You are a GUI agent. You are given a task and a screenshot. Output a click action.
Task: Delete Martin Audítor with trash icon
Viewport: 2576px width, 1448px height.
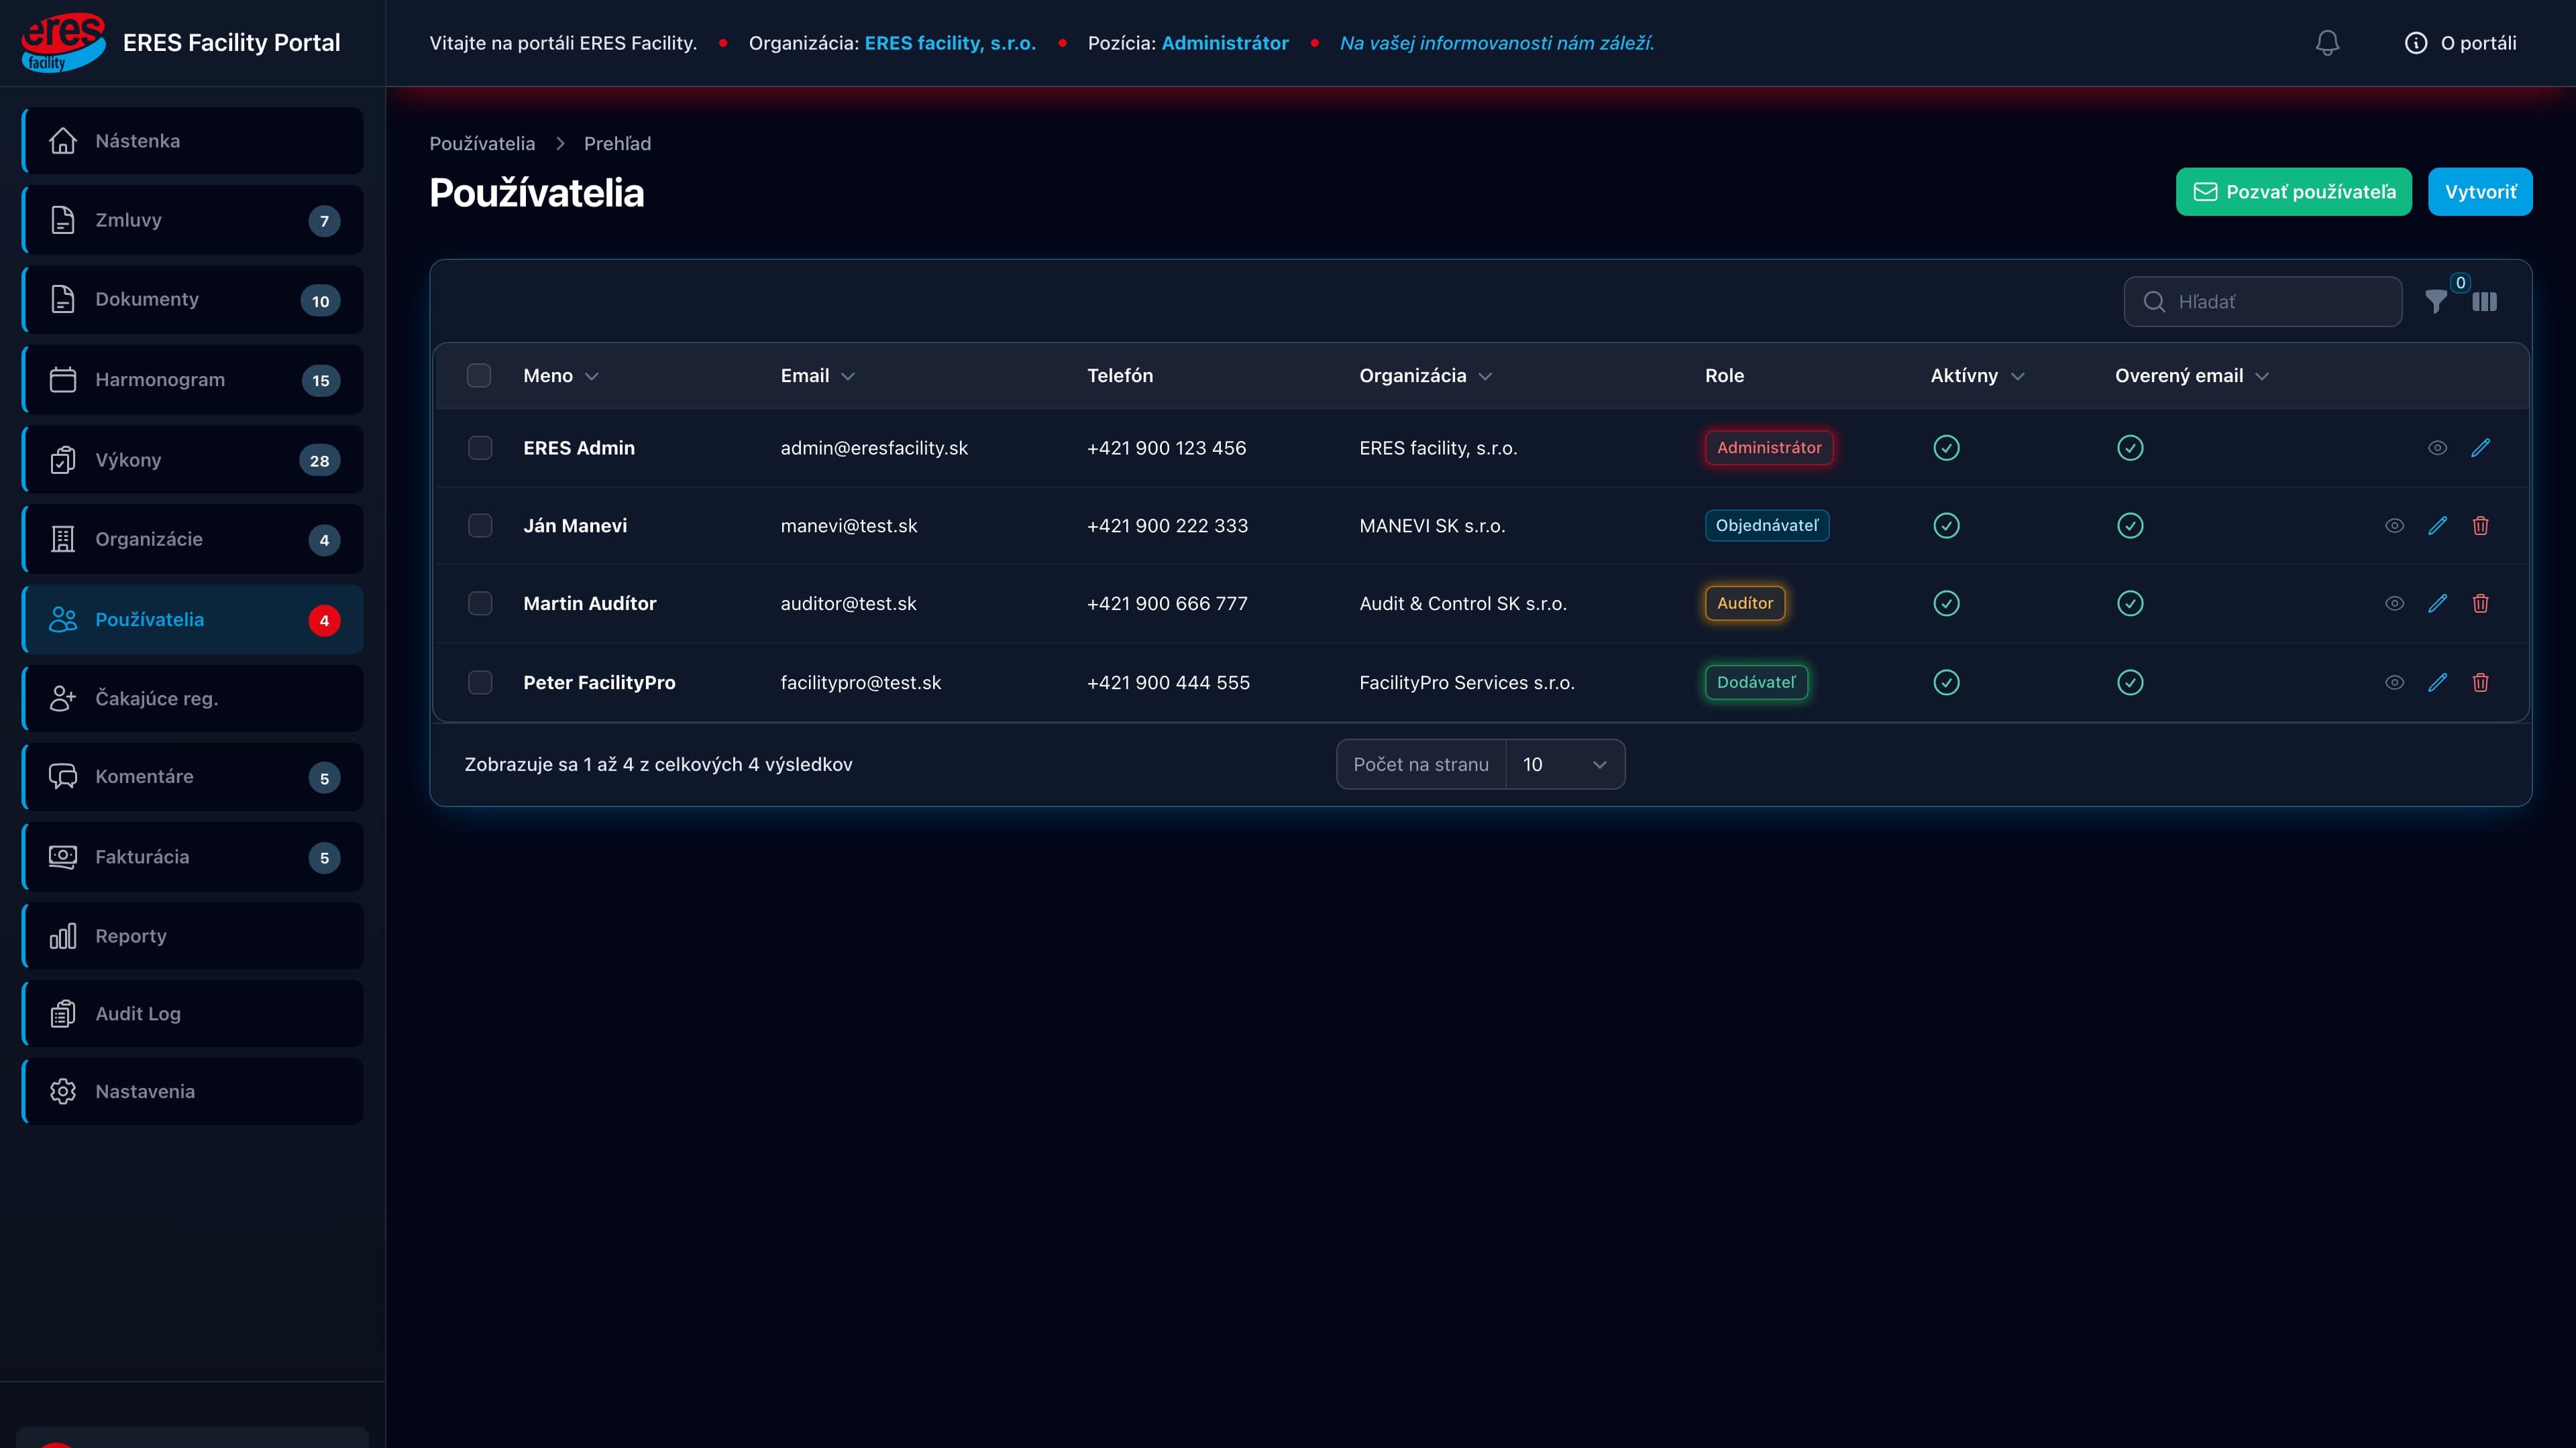pyautogui.click(x=2481, y=603)
